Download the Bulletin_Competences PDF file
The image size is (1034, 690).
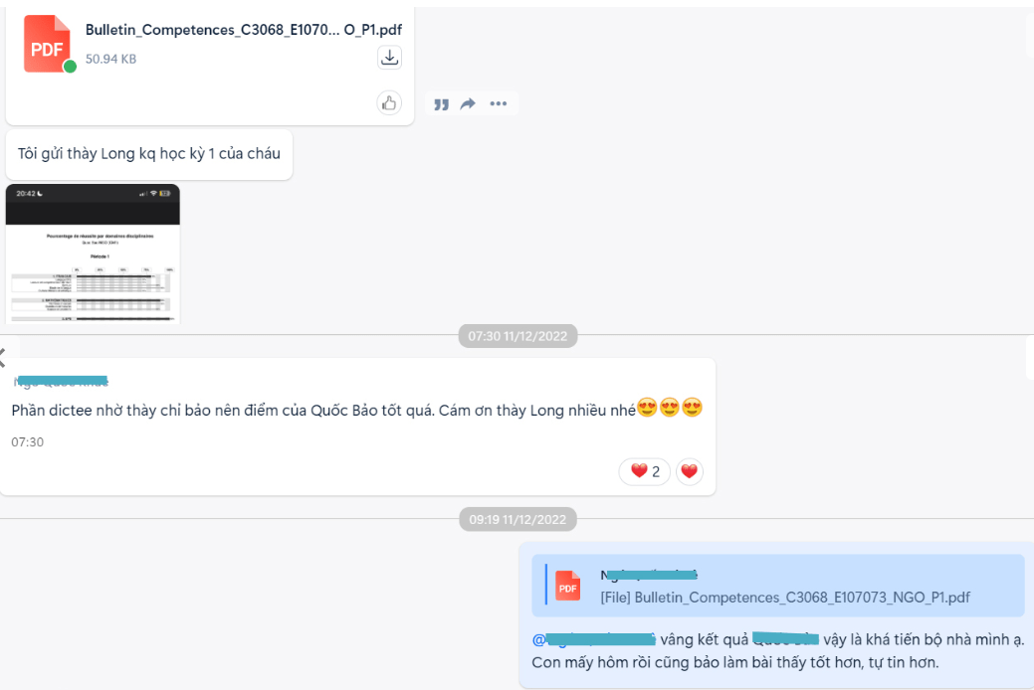point(390,58)
